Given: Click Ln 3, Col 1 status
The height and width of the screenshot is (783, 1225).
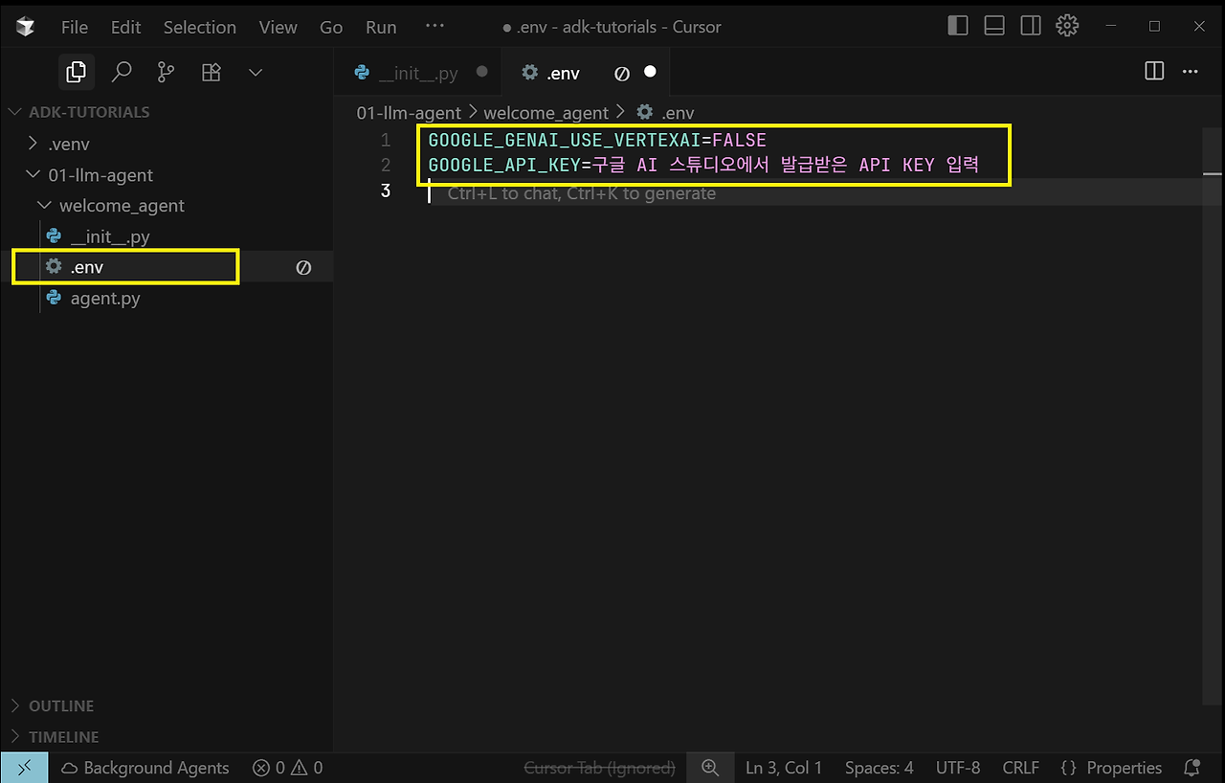Looking at the screenshot, I should coord(784,768).
